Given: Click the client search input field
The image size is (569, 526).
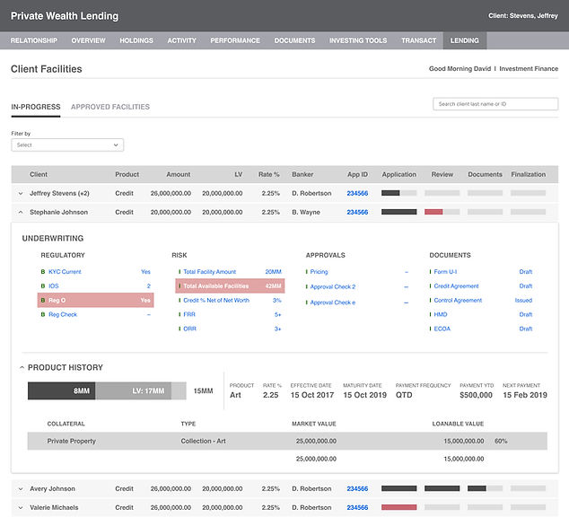Looking at the screenshot, I should (x=495, y=104).
